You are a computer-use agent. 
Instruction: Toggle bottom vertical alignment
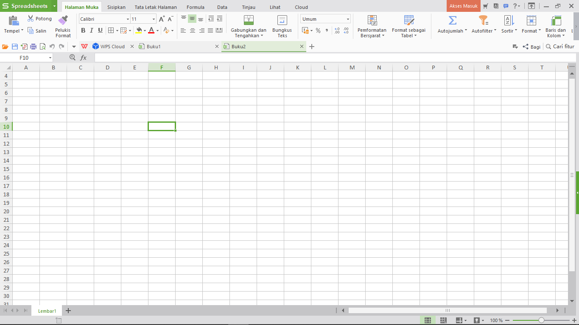pyautogui.click(x=201, y=19)
